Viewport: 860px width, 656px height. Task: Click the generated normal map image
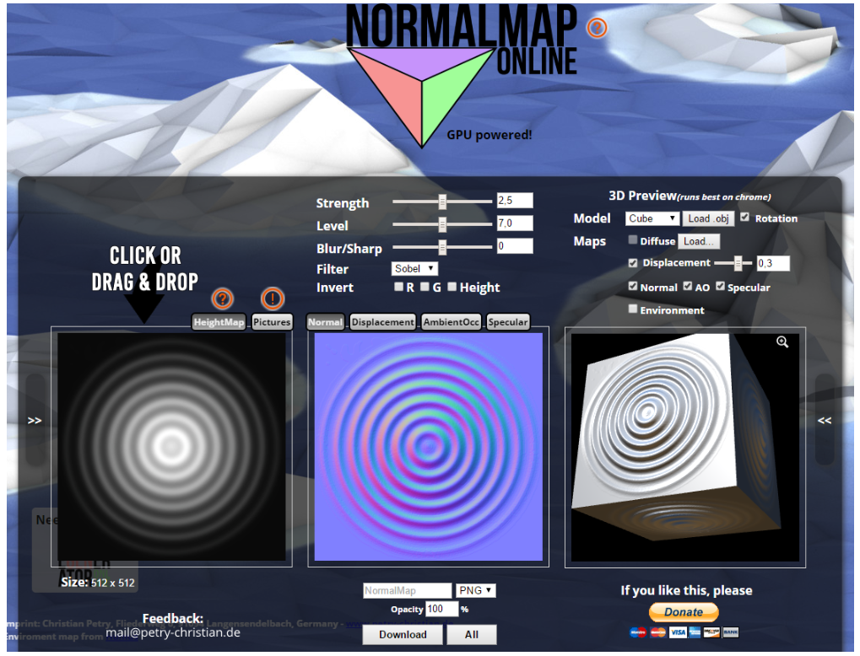(429, 447)
